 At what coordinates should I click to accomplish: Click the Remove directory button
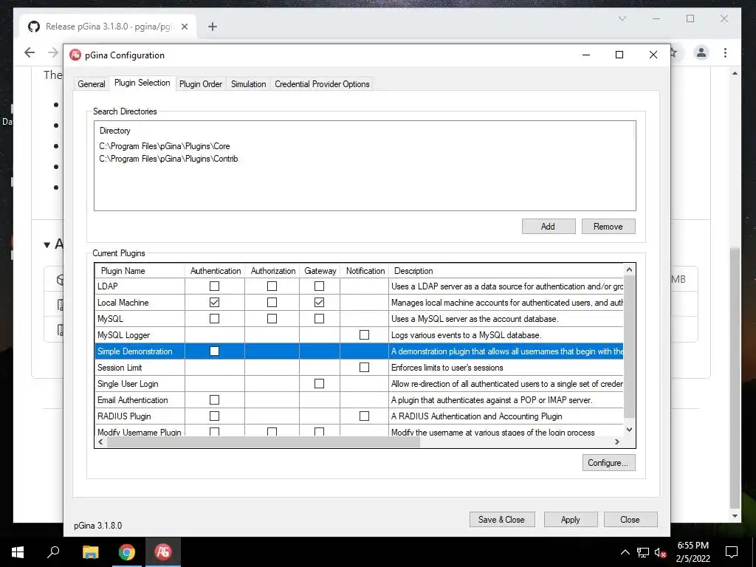pyautogui.click(x=608, y=226)
